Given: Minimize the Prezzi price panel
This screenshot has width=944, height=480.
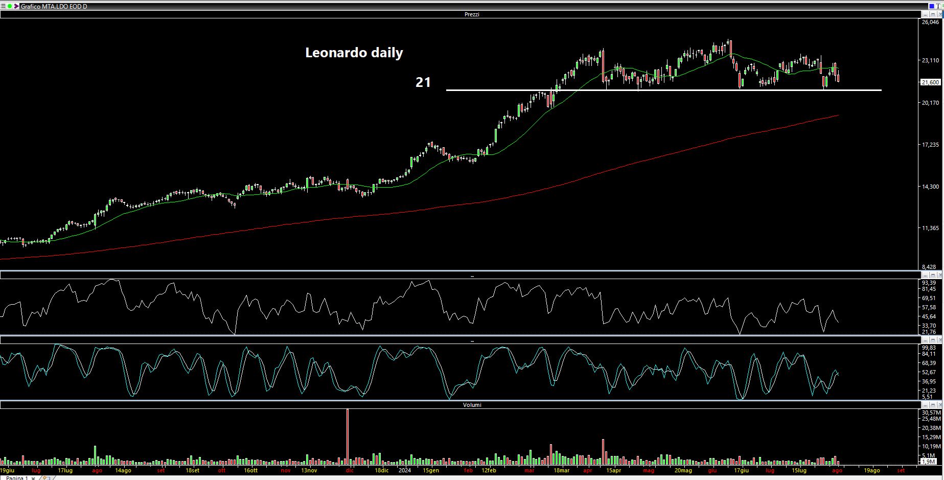Looking at the screenshot, I should point(925,15).
